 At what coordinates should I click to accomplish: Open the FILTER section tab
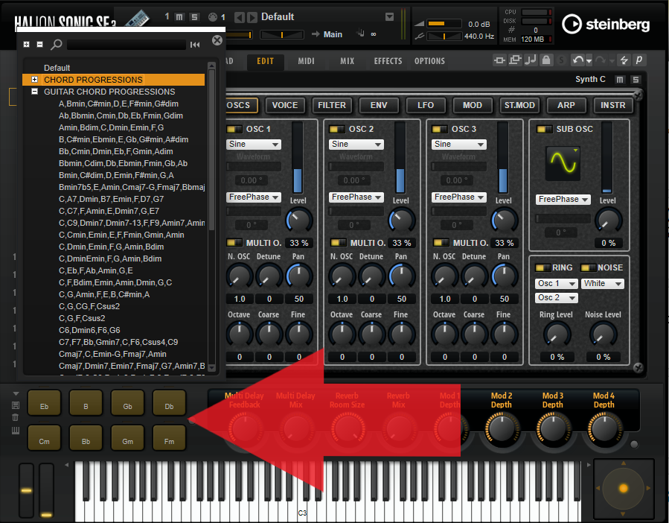coord(331,105)
